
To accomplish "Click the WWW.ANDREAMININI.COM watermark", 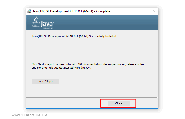I will [x=29, y=115].
